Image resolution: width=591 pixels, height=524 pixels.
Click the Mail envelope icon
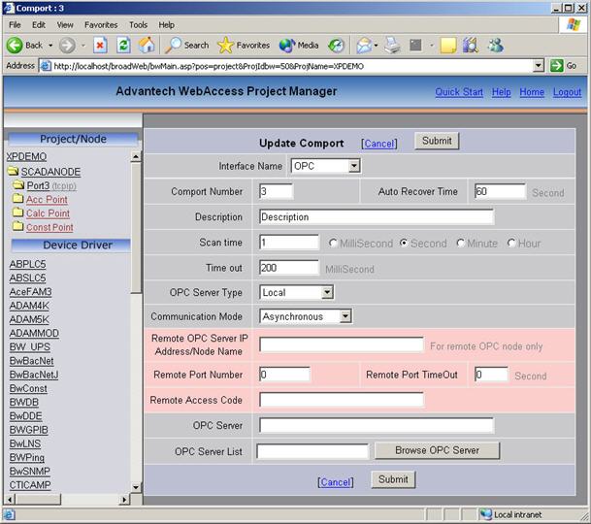point(364,46)
